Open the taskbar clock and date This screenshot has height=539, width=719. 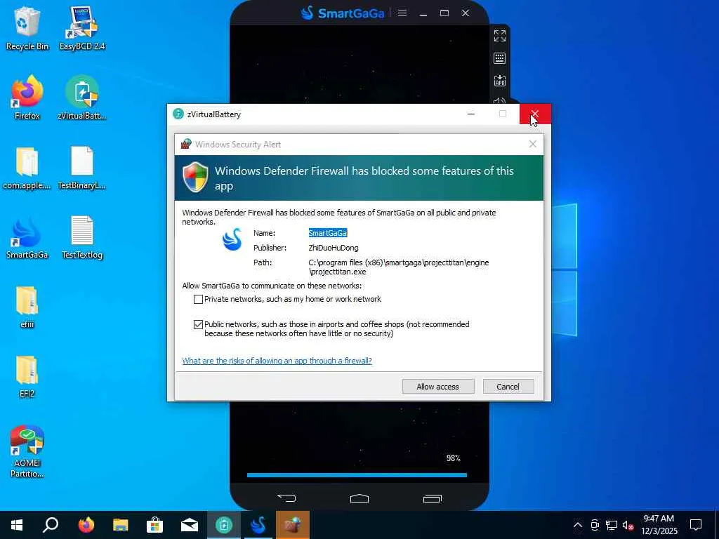click(x=659, y=525)
